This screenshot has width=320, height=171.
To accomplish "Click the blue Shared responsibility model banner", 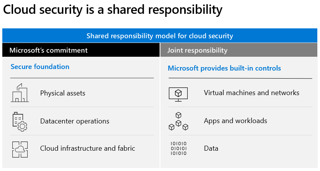I will click(160, 36).
